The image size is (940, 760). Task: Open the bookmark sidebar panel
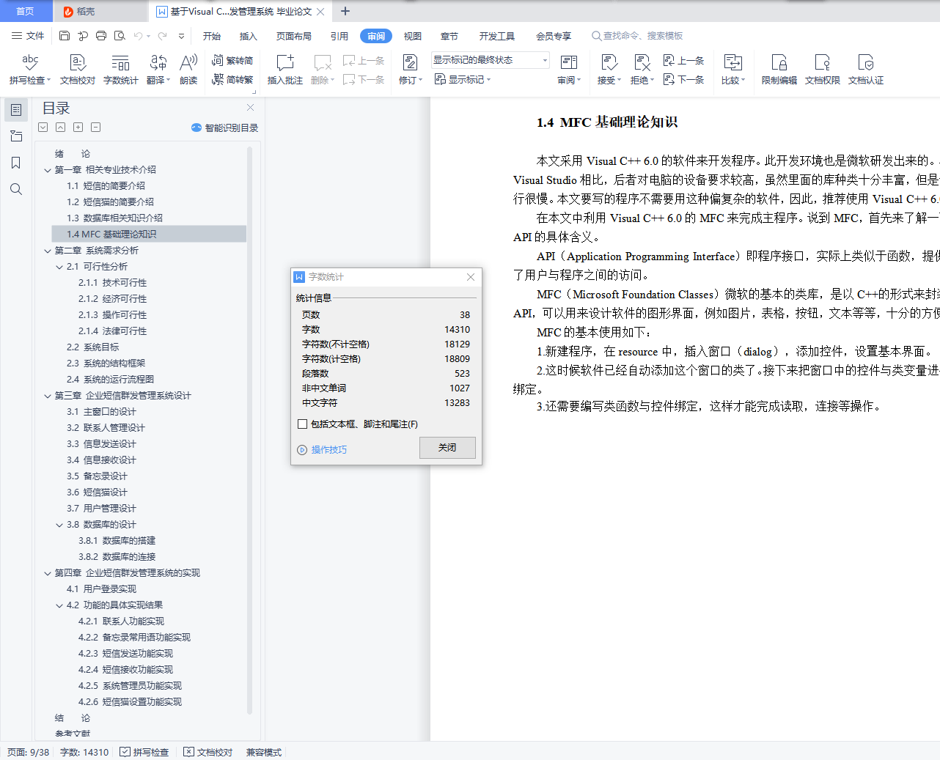click(16, 163)
